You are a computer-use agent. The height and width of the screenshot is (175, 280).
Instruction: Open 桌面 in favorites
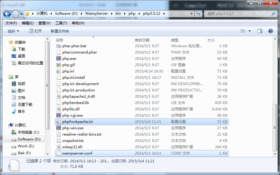tap(18, 56)
